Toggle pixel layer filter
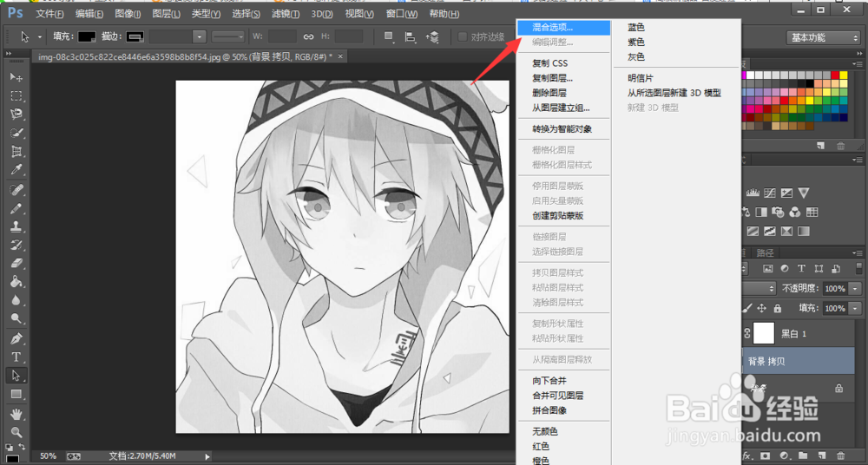This screenshot has width=868, height=465. (x=767, y=268)
